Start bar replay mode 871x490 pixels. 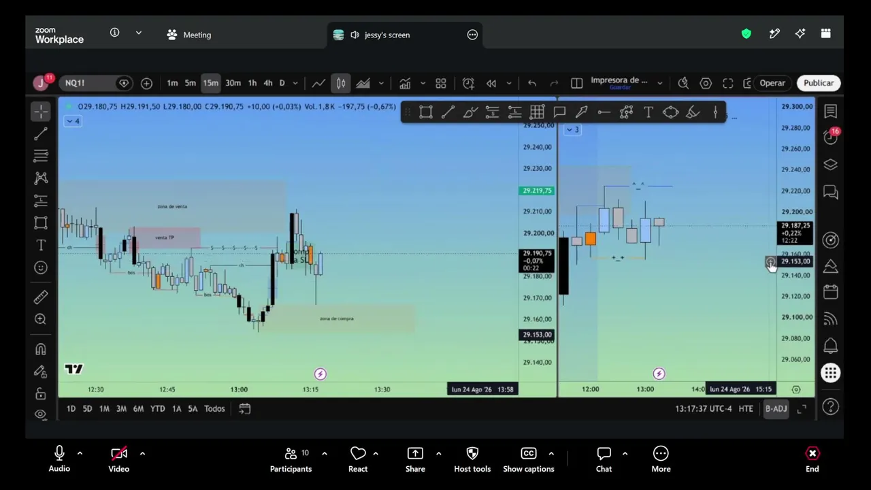pyautogui.click(x=491, y=83)
